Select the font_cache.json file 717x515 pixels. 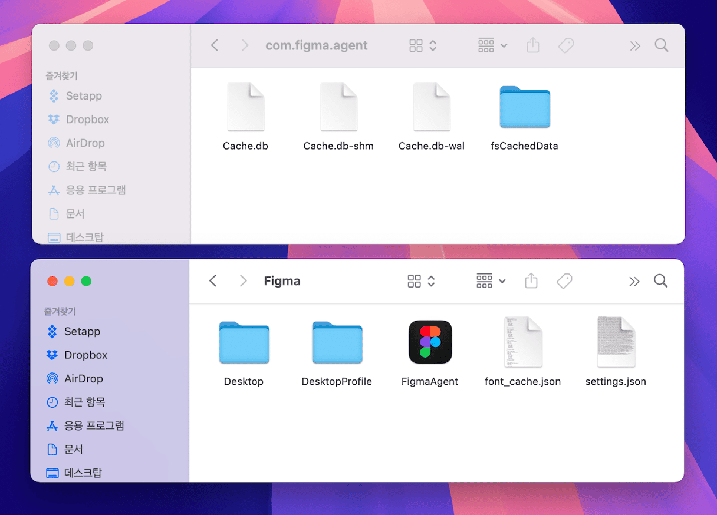[x=522, y=342]
